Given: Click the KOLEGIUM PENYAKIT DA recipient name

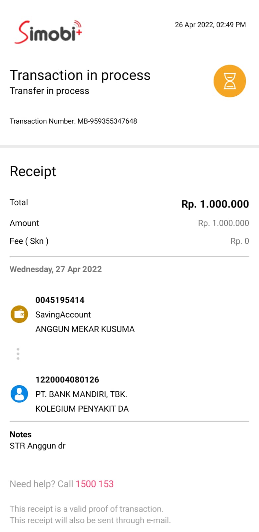Looking at the screenshot, I should (82, 409).
